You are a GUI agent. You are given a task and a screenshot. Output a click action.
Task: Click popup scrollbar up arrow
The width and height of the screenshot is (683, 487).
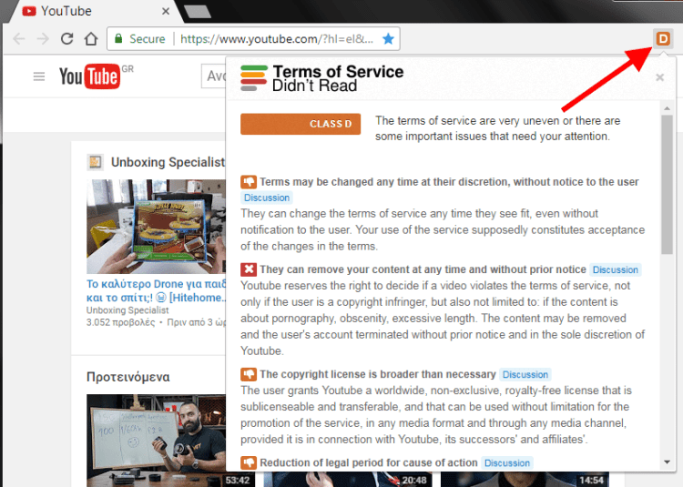(667, 108)
